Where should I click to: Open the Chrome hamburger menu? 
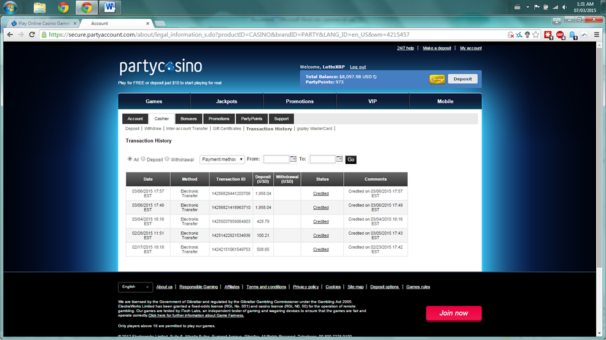coord(597,35)
